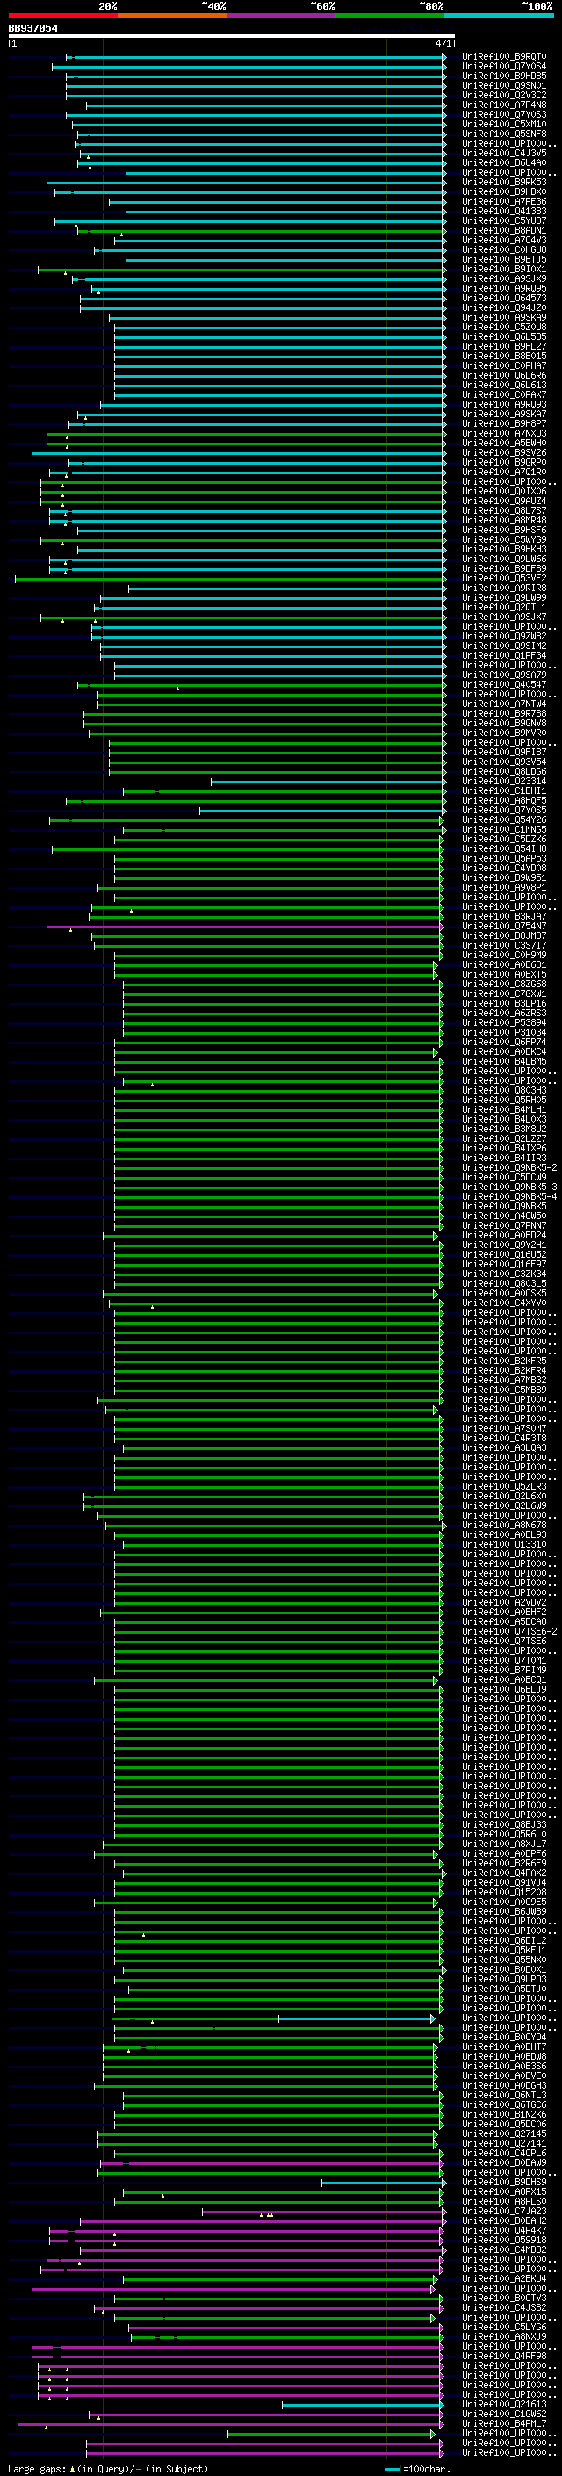Open UniRef100_C0PAX7 entry
Image resolution: width=562 pixels, height=2476 pixels.
(503, 395)
